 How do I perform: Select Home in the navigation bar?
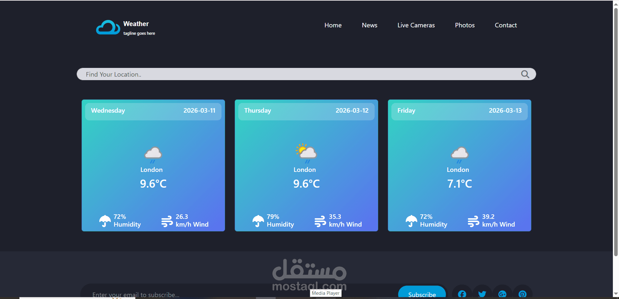tap(333, 25)
